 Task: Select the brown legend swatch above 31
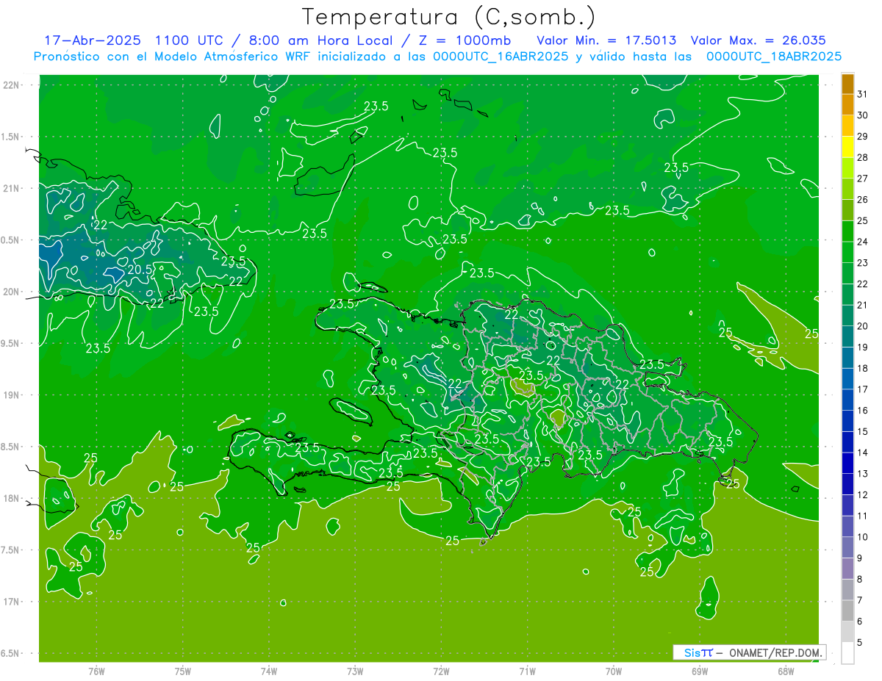coord(847,84)
